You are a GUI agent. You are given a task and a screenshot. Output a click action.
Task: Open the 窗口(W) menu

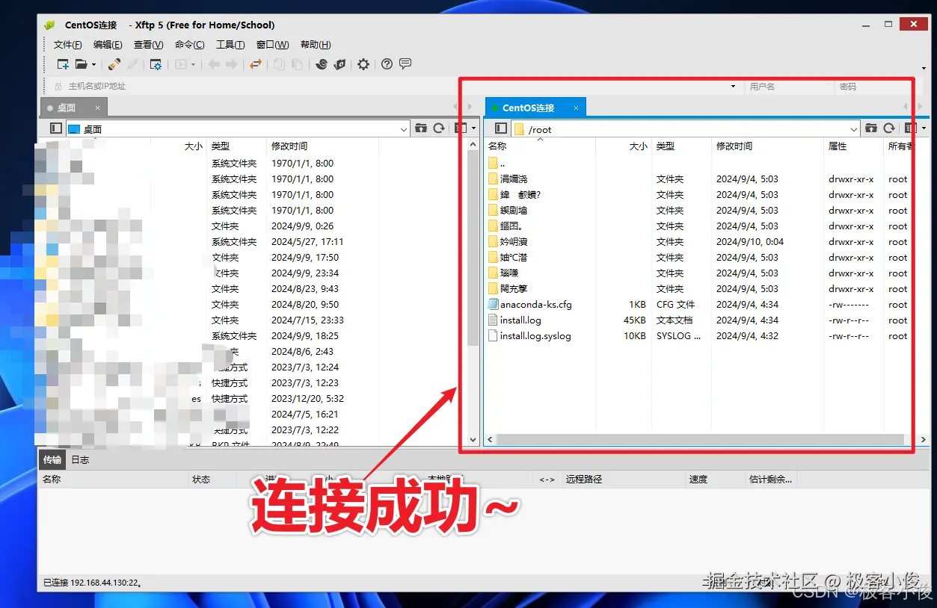pos(272,45)
